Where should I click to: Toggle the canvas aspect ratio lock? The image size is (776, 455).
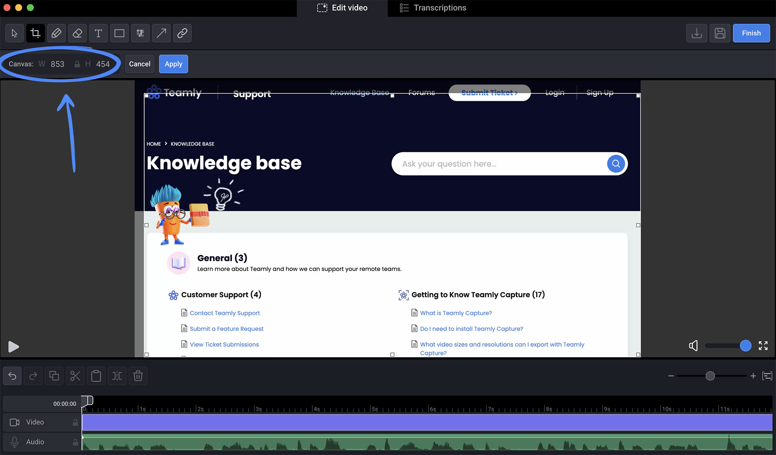[77, 64]
